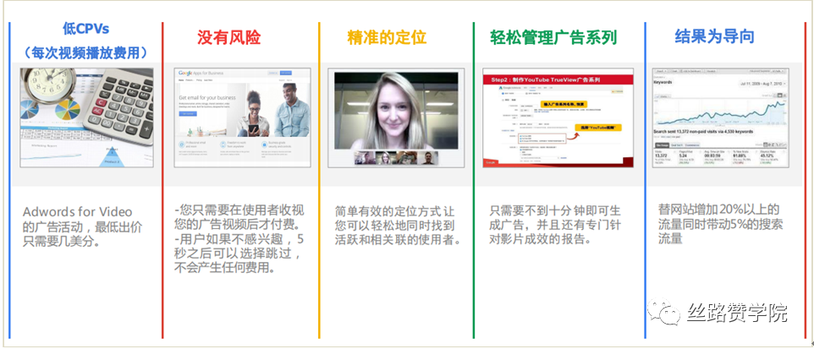This screenshot has height=349, width=814.
Task: Click "Get email for your business" text
Action: 207,97
